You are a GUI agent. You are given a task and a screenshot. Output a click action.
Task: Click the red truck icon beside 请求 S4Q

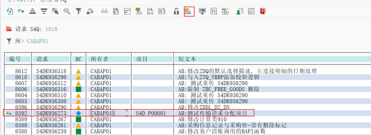[9, 29]
